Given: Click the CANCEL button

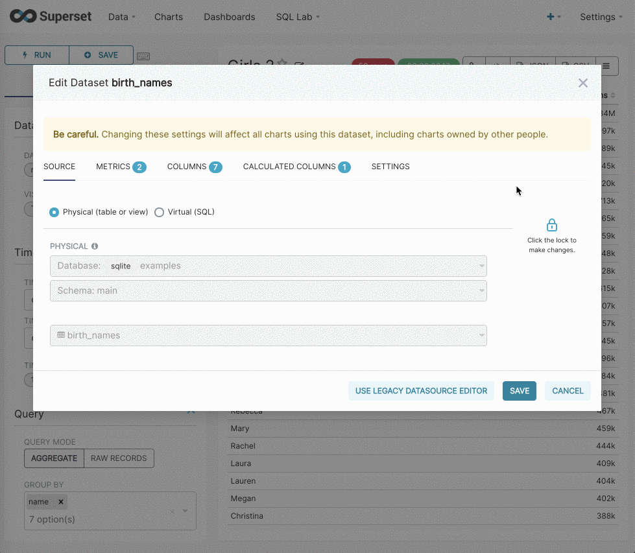Looking at the screenshot, I should click(x=568, y=391).
